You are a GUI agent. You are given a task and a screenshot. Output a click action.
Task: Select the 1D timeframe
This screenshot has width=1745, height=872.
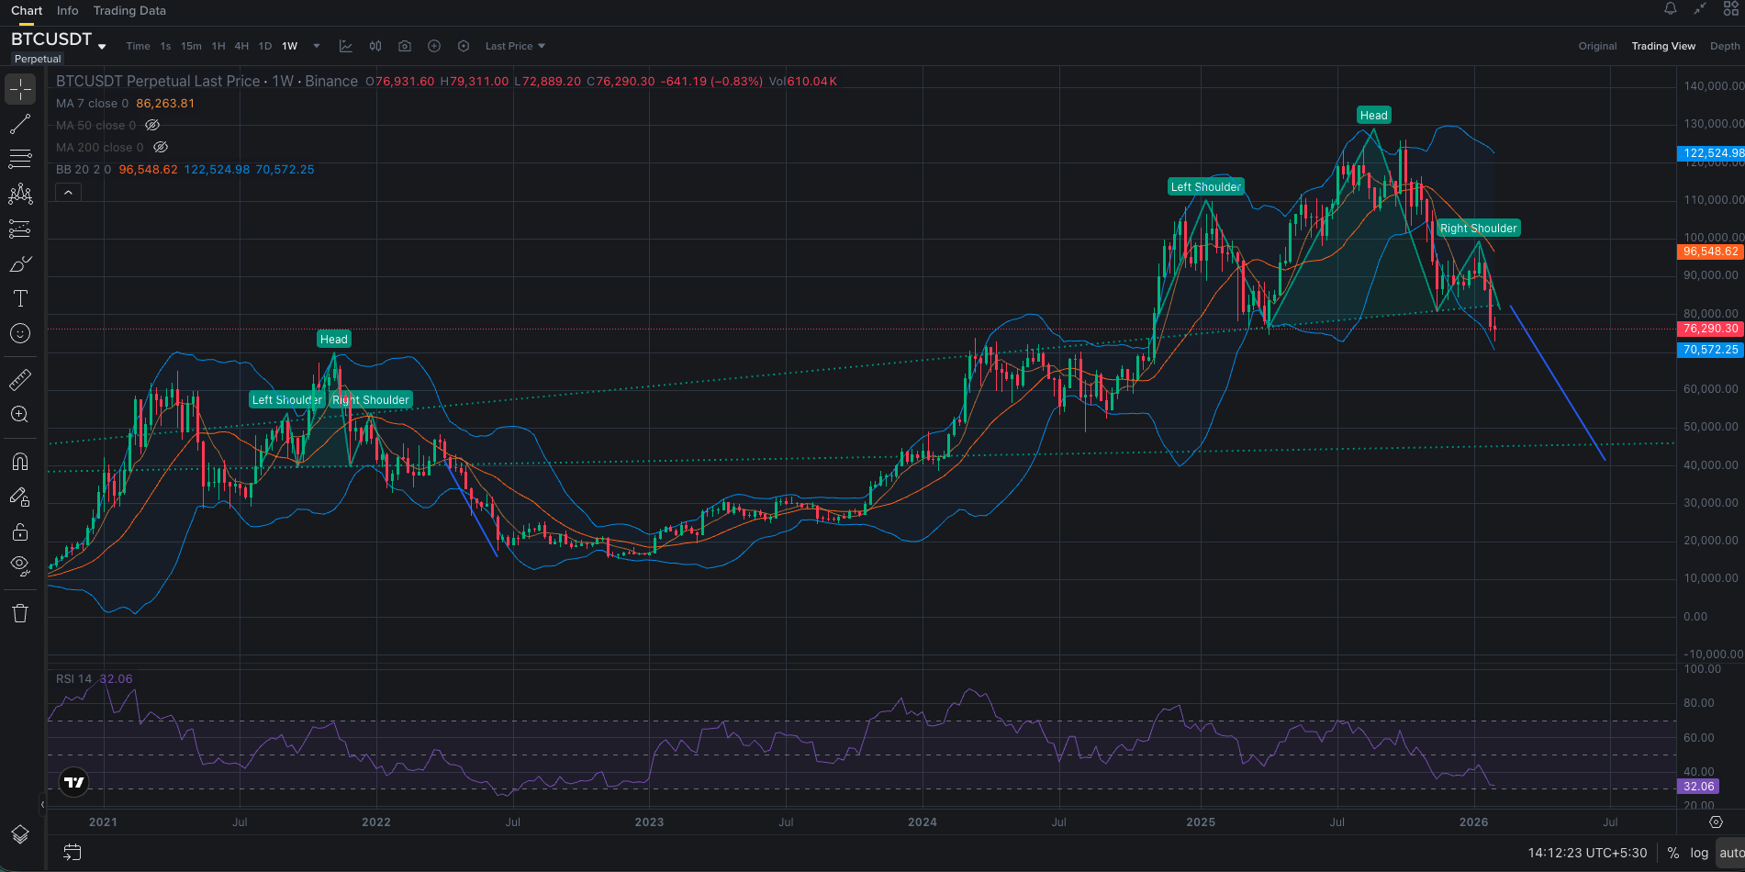[x=265, y=46]
